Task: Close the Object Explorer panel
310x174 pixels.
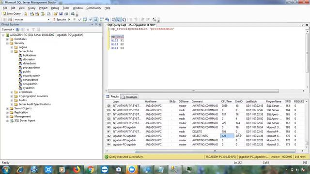Action: (x=100, y=25)
